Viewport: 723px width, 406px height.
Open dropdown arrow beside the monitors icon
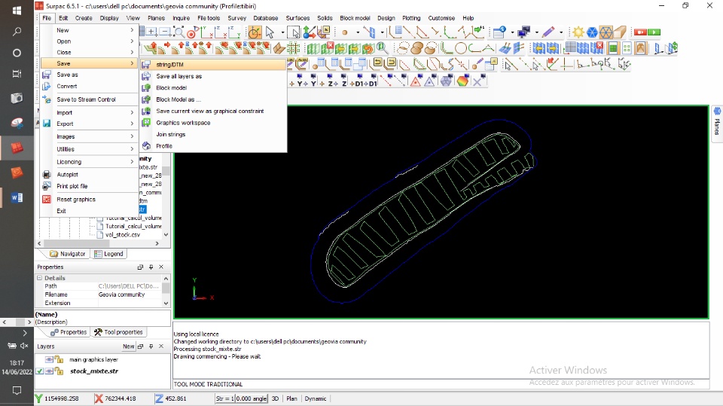pyautogui.click(x=537, y=32)
